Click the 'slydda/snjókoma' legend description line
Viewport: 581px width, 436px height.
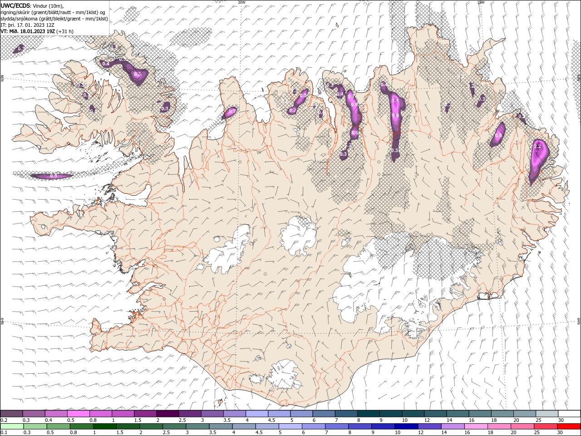(54, 19)
